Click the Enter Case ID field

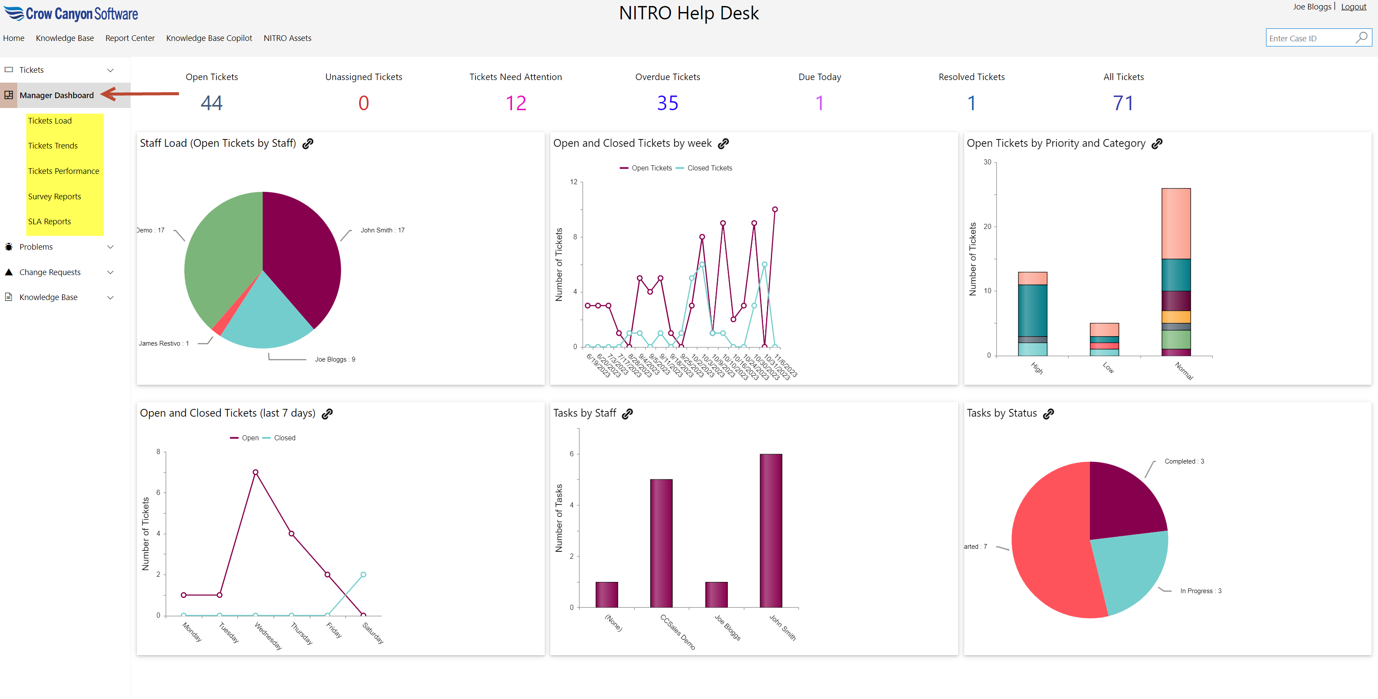click(x=1308, y=38)
